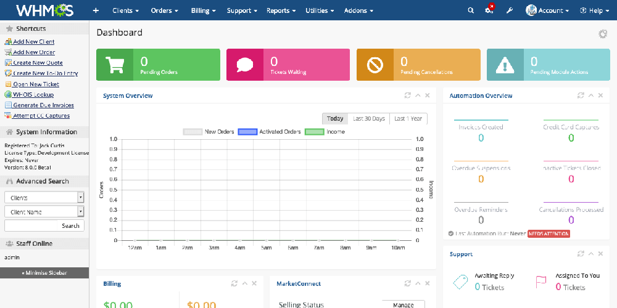617x308 pixels.
Task: Open the Clients search type dropdown
Action: click(x=44, y=198)
